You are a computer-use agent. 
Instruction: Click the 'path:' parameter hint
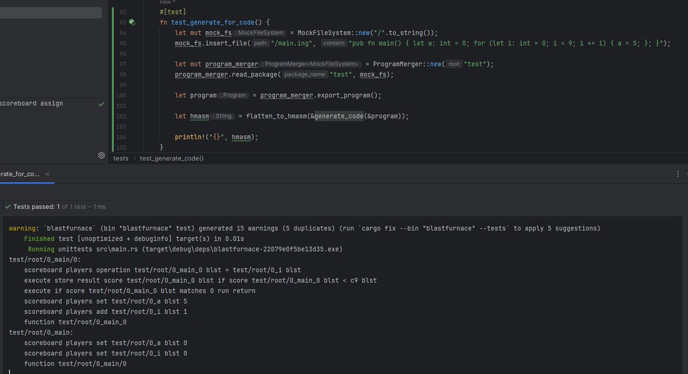[x=261, y=43]
